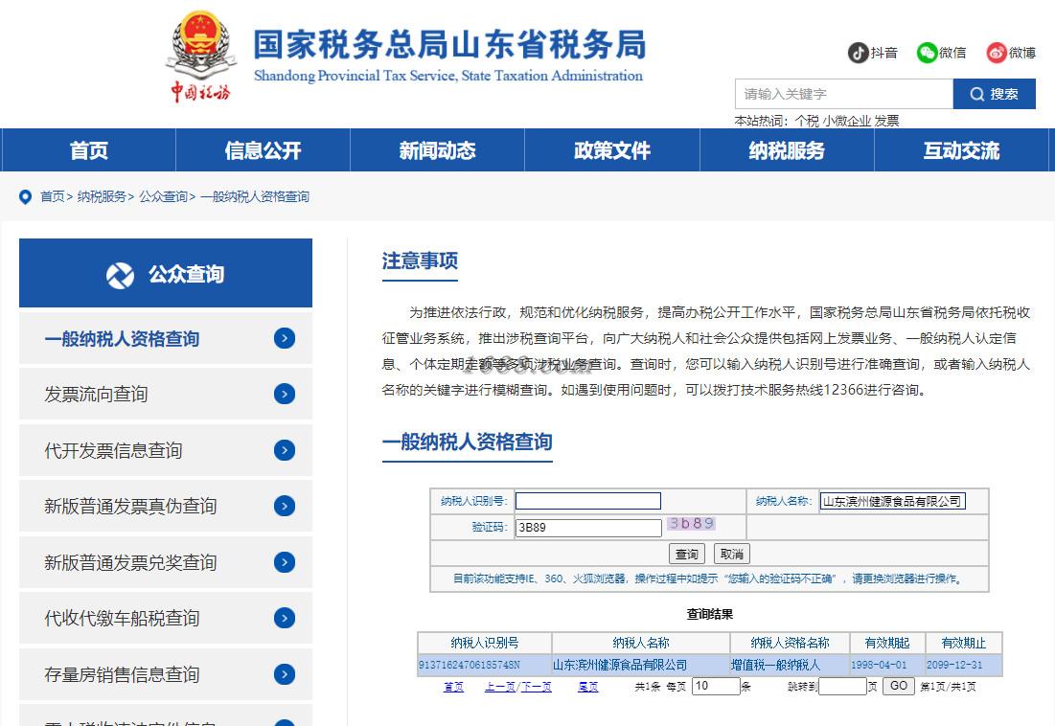Click the 纳税人识别号 column header
The image size is (1055, 726).
coord(485,643)
